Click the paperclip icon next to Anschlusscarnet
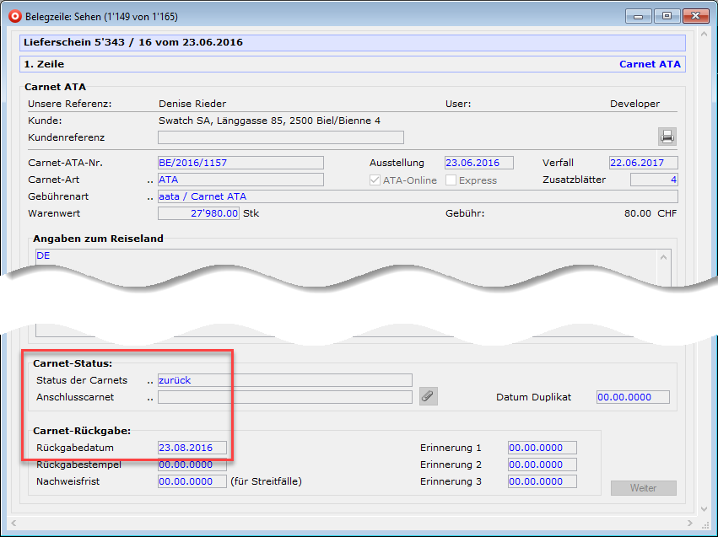This screenshot has height=537, width=718. [429, 396]
